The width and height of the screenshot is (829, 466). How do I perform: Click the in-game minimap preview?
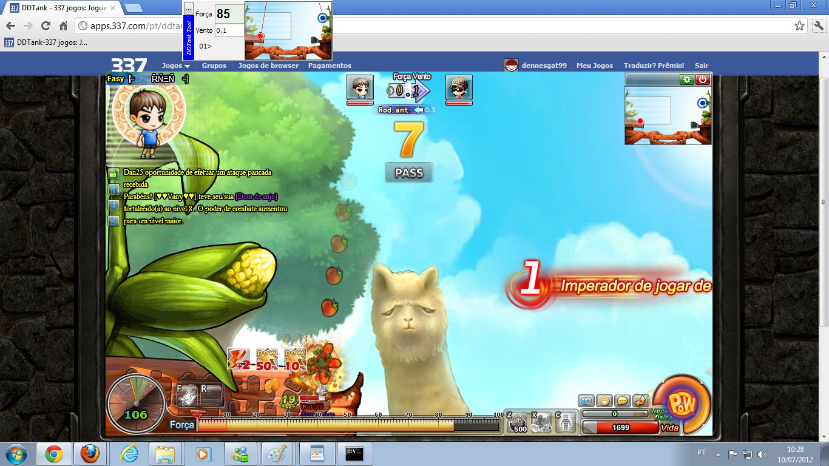(668, 115)
